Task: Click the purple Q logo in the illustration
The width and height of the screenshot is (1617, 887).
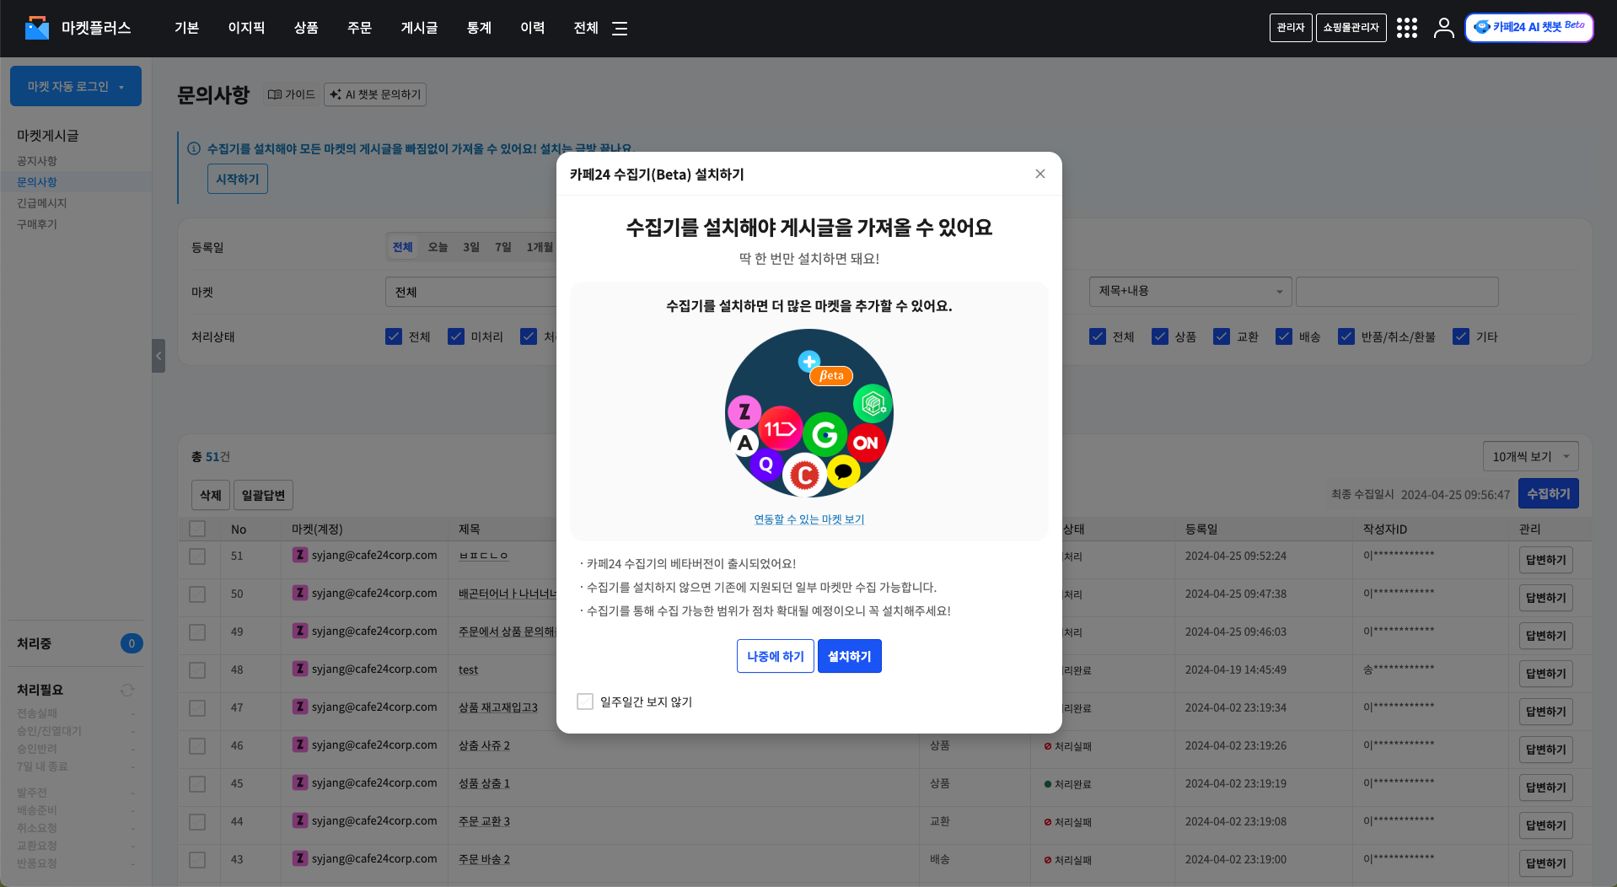Action: coord(766,465)
